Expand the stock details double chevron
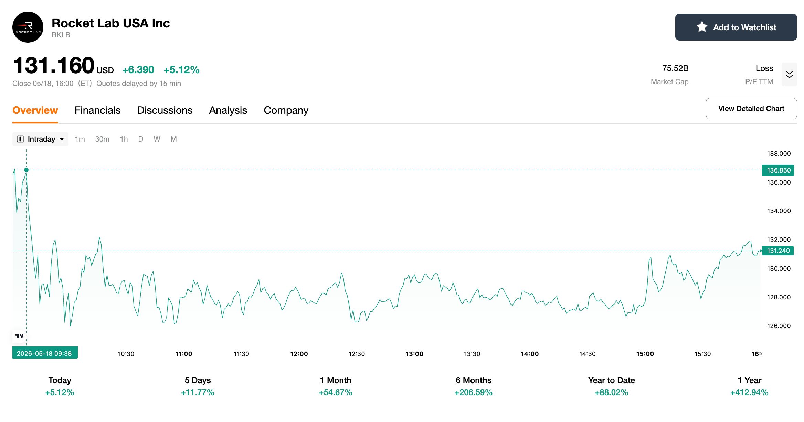The height and width of the screenshot is (422, 804). pos(789,74)
